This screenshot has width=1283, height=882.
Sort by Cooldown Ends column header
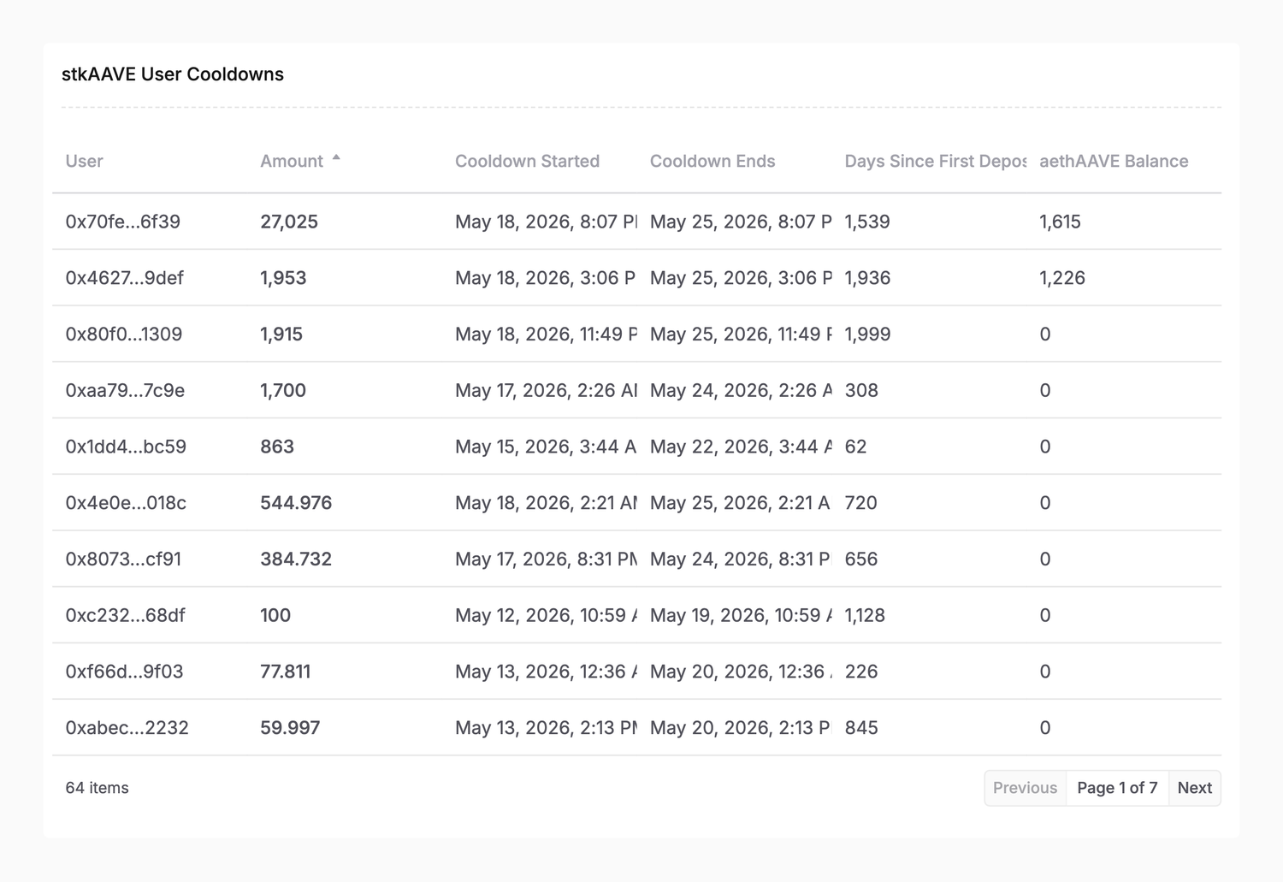[x=712, y=161]
